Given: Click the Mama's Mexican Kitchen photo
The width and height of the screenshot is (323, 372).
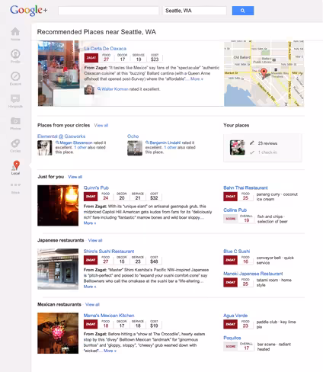Looking at the screenshot, I should tap(58, 333).
